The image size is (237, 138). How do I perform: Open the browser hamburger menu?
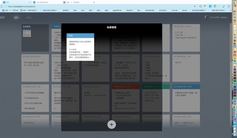[x=229, y=6]
